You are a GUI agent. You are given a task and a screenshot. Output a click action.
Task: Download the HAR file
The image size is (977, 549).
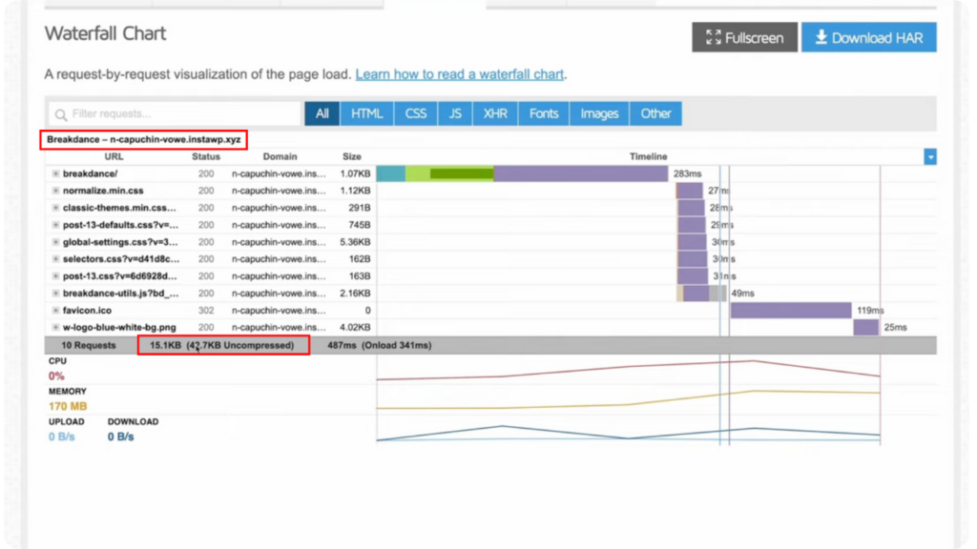click(x=868, y=37)
